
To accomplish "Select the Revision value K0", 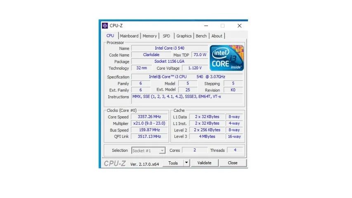I will click(233, 90).
